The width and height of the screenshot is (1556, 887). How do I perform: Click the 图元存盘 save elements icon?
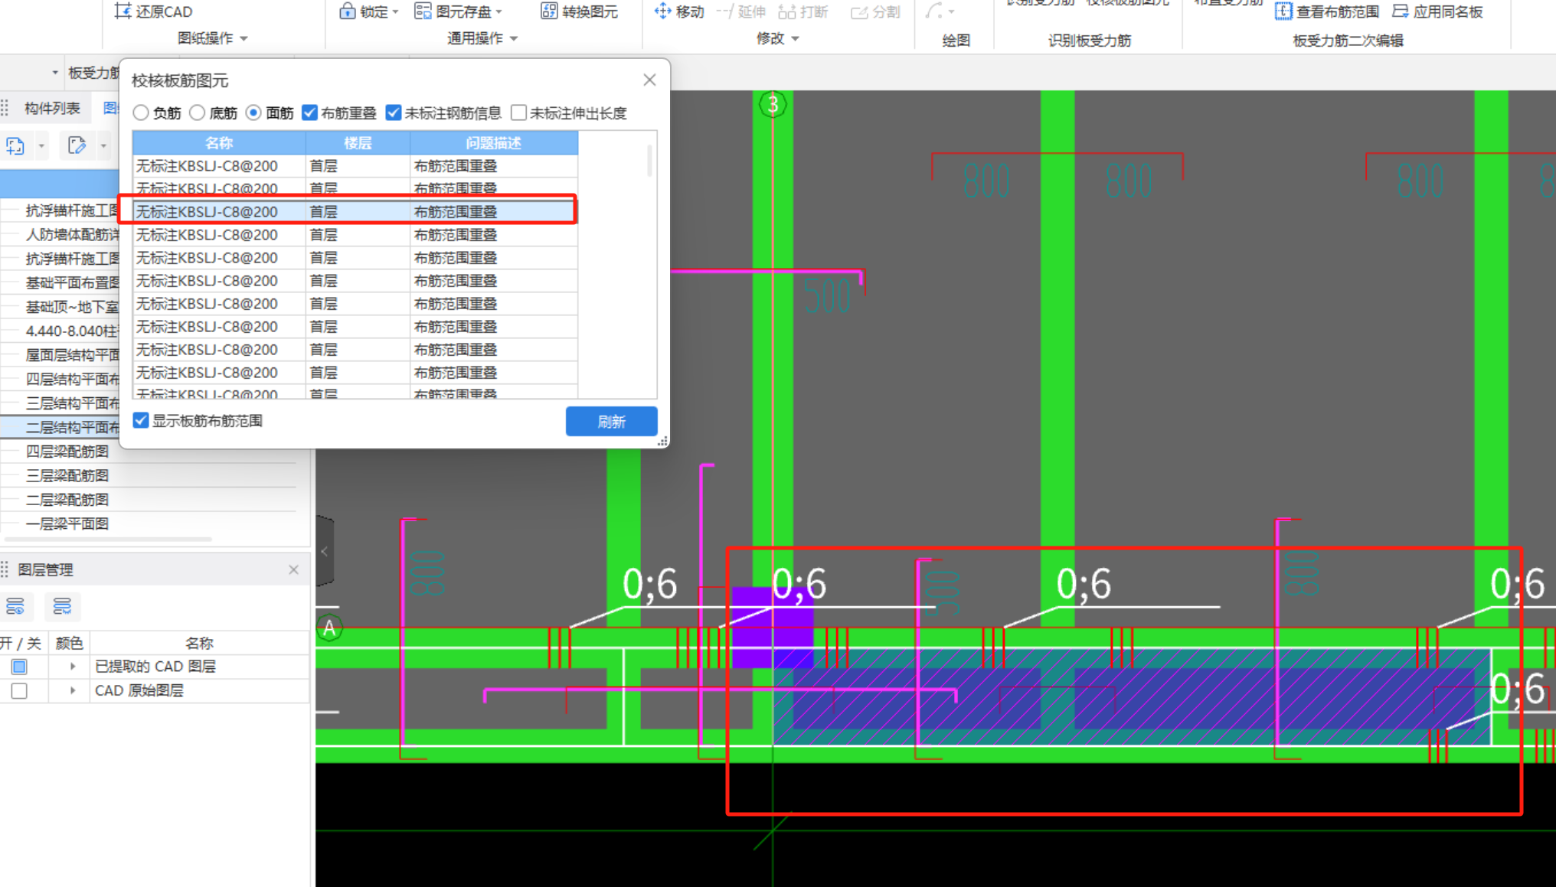tap(423, 11)
